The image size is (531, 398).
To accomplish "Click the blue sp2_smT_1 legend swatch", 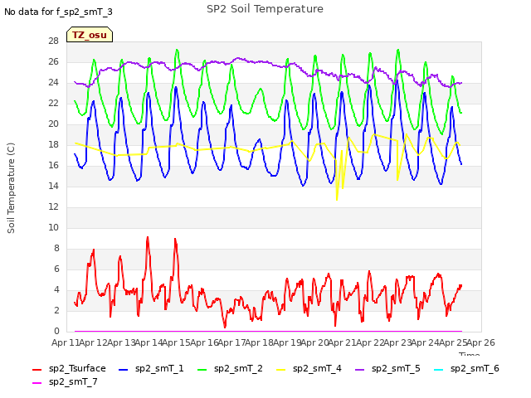I will coord(124,369).
